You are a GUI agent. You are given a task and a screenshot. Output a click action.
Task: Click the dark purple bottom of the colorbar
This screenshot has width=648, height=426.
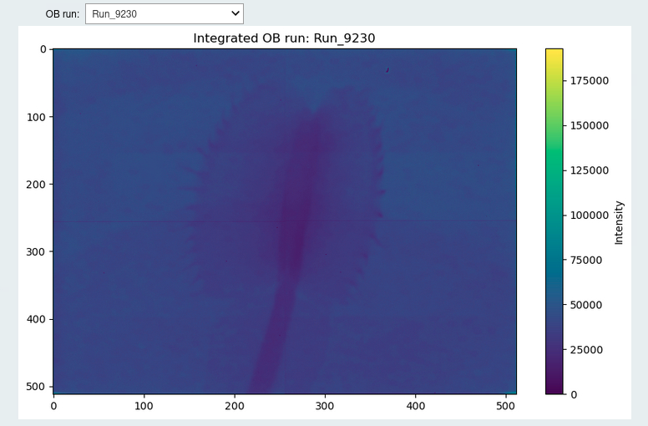click(554, 388)
